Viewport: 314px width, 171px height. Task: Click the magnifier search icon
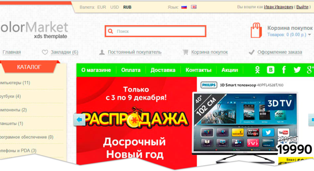[110, 31]
